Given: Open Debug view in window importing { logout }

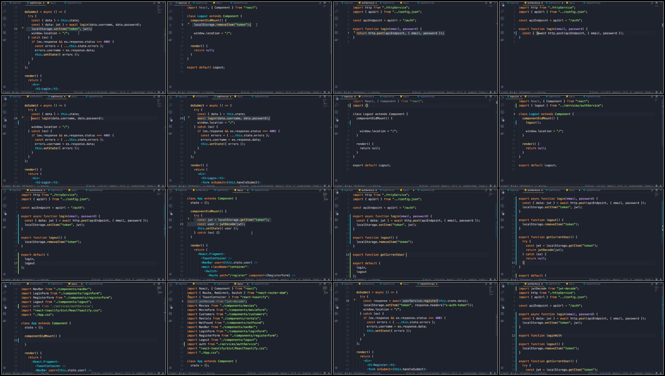Looking at the screenshot, I should pyautogui.click(x=502, y=112).
